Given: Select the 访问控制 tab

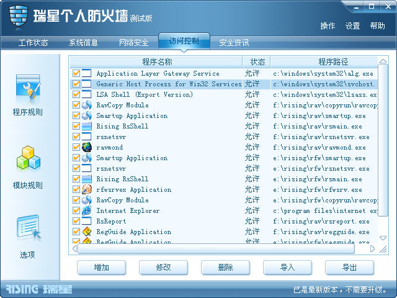Looking at the screenshot, I should (184, 41).
